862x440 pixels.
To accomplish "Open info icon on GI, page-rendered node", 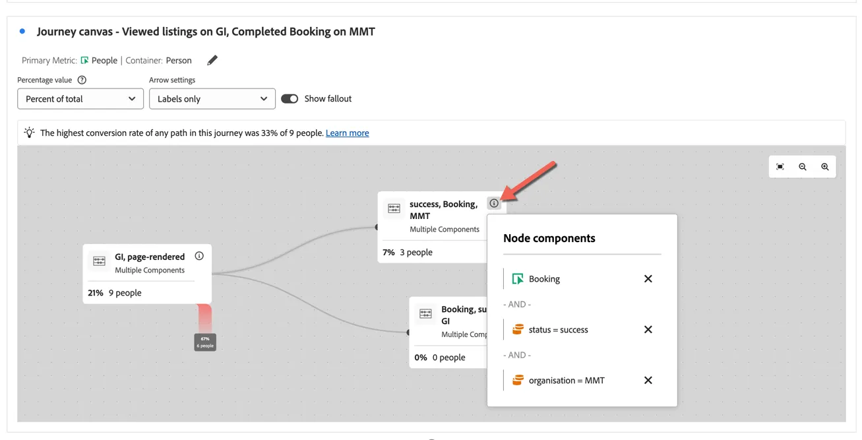I will 199,256.
